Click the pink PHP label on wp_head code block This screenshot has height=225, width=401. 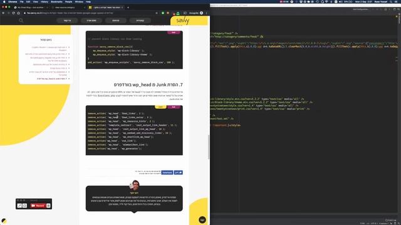174,107
